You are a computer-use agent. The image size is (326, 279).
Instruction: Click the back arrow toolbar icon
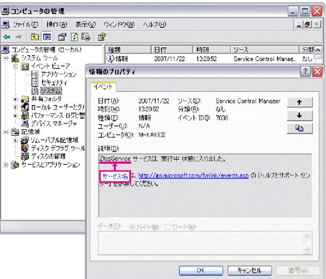(7, 37)
